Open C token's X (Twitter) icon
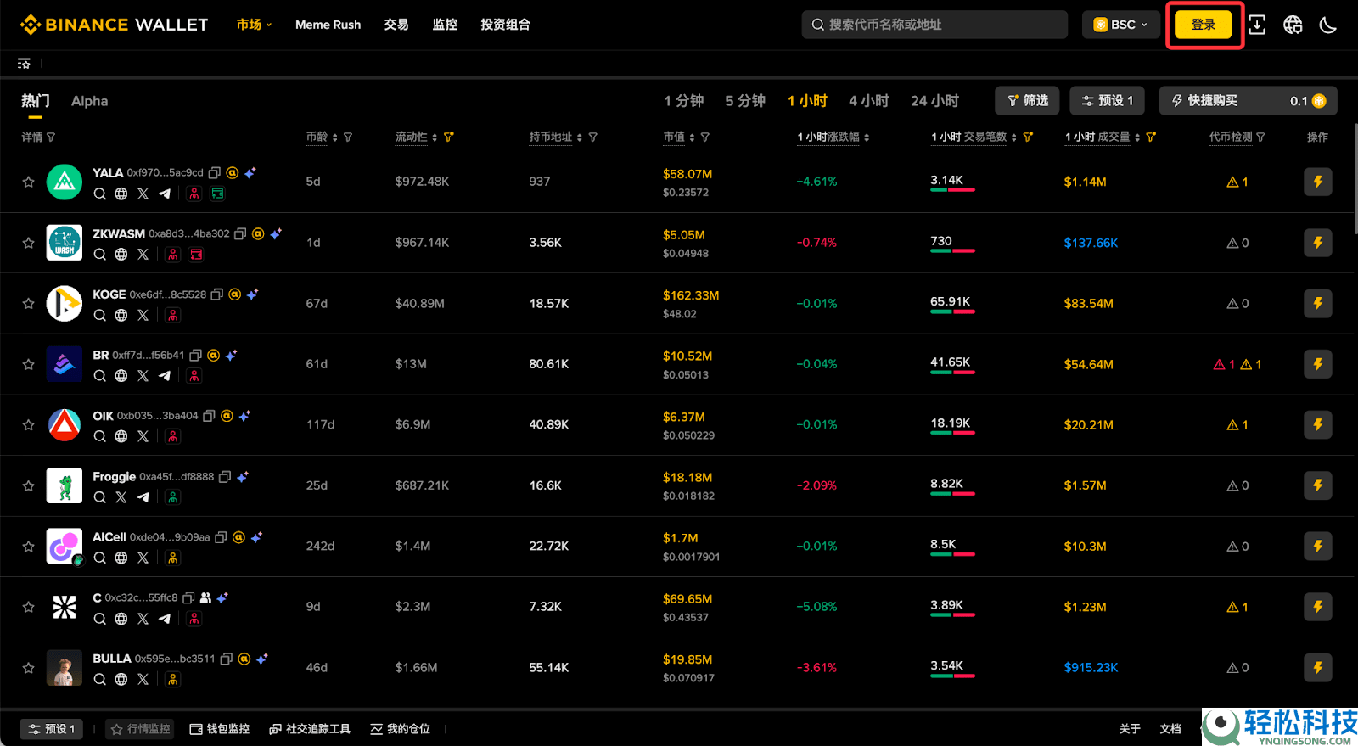The width and height of the screenshot is (1358, 746). tap(143, 619)
